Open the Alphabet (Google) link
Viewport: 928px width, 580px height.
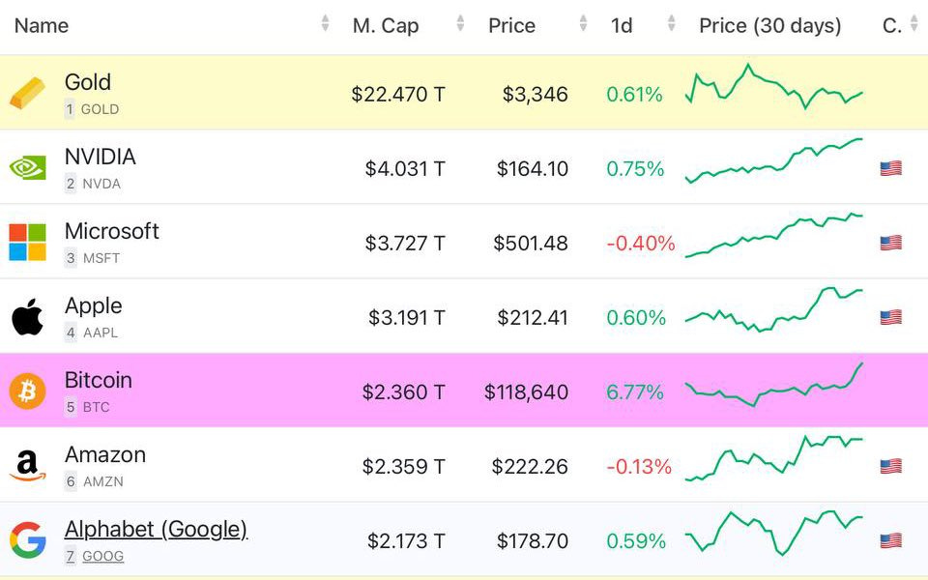[156, 529]
